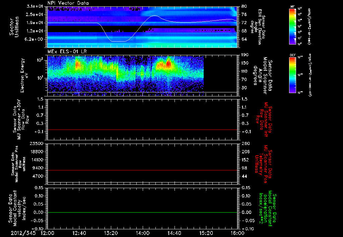Click the 'Sector Unitless' axis title
The height and width of the screenshot is (237, 343).
pyautogui.click(x=14, y=27)
